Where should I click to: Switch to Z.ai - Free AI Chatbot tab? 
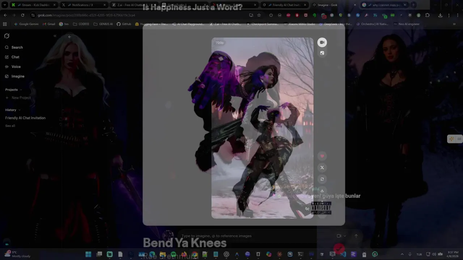(133, 5)
